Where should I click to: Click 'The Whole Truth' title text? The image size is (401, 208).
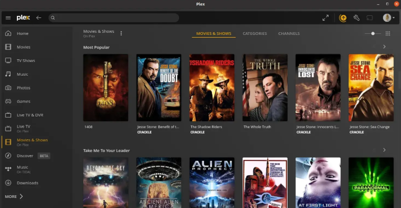point(257,126)
